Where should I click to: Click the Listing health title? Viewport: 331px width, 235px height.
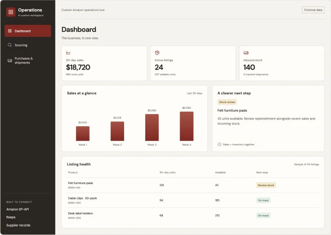point(79,164)
